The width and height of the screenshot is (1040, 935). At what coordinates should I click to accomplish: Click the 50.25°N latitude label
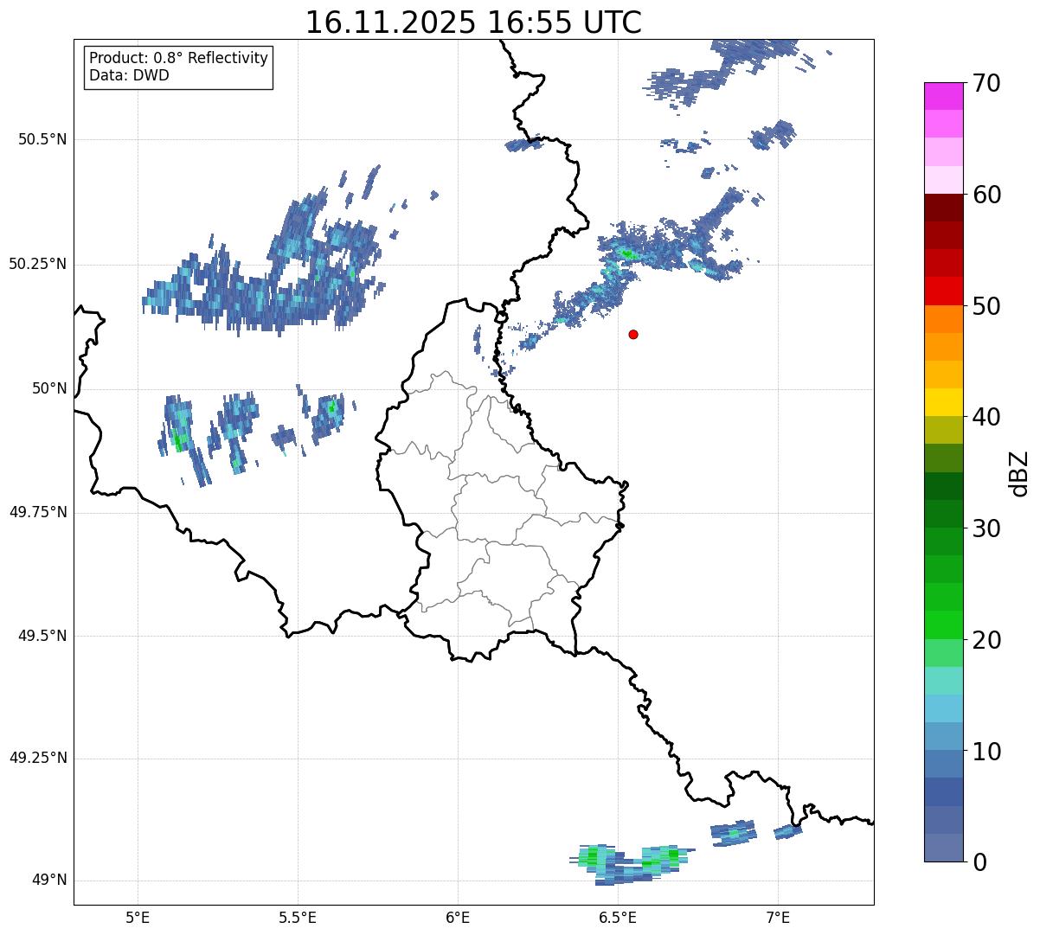click(x=38, y=264)
